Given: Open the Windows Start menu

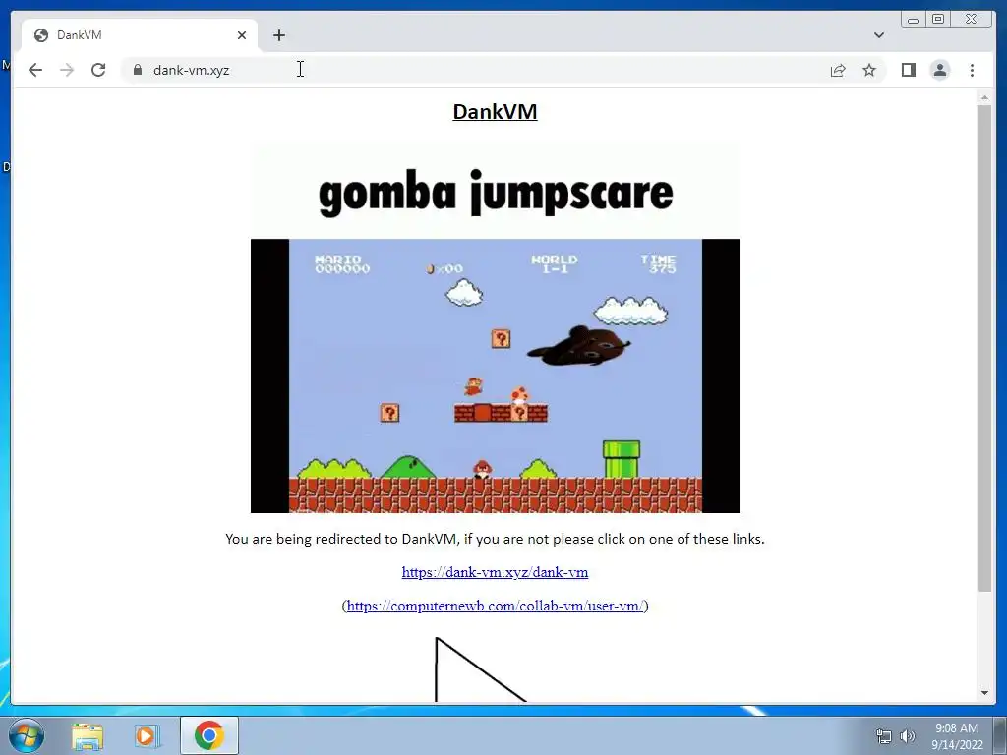Looking at the screenshot, I should [x=27, y=735].
